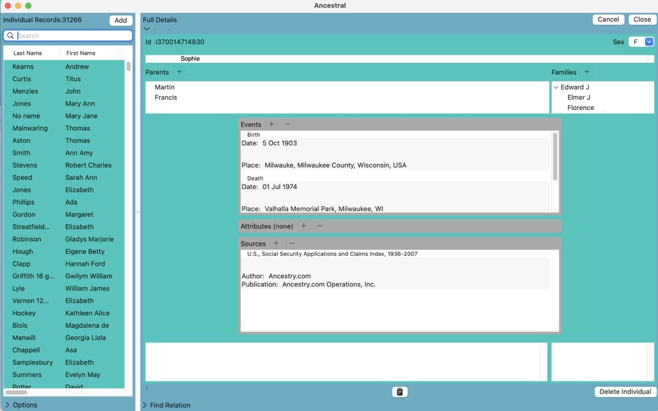Select parent Martin

pyautogui.click(x=165, y=86)
